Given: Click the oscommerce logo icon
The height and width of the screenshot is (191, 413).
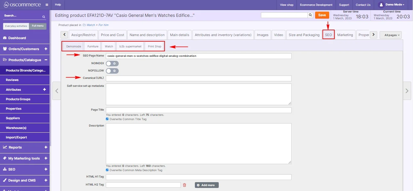Looking at the screenshot, I should pyautogui.click(x=7, y=5).
